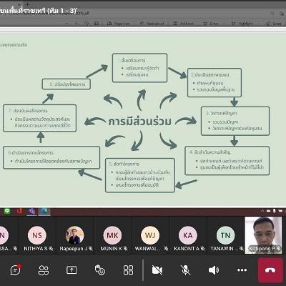The height and width of the screenshot is (286, 286).
Task: Click Highlight in shared PDF toolbar
Action: (242, 24)
